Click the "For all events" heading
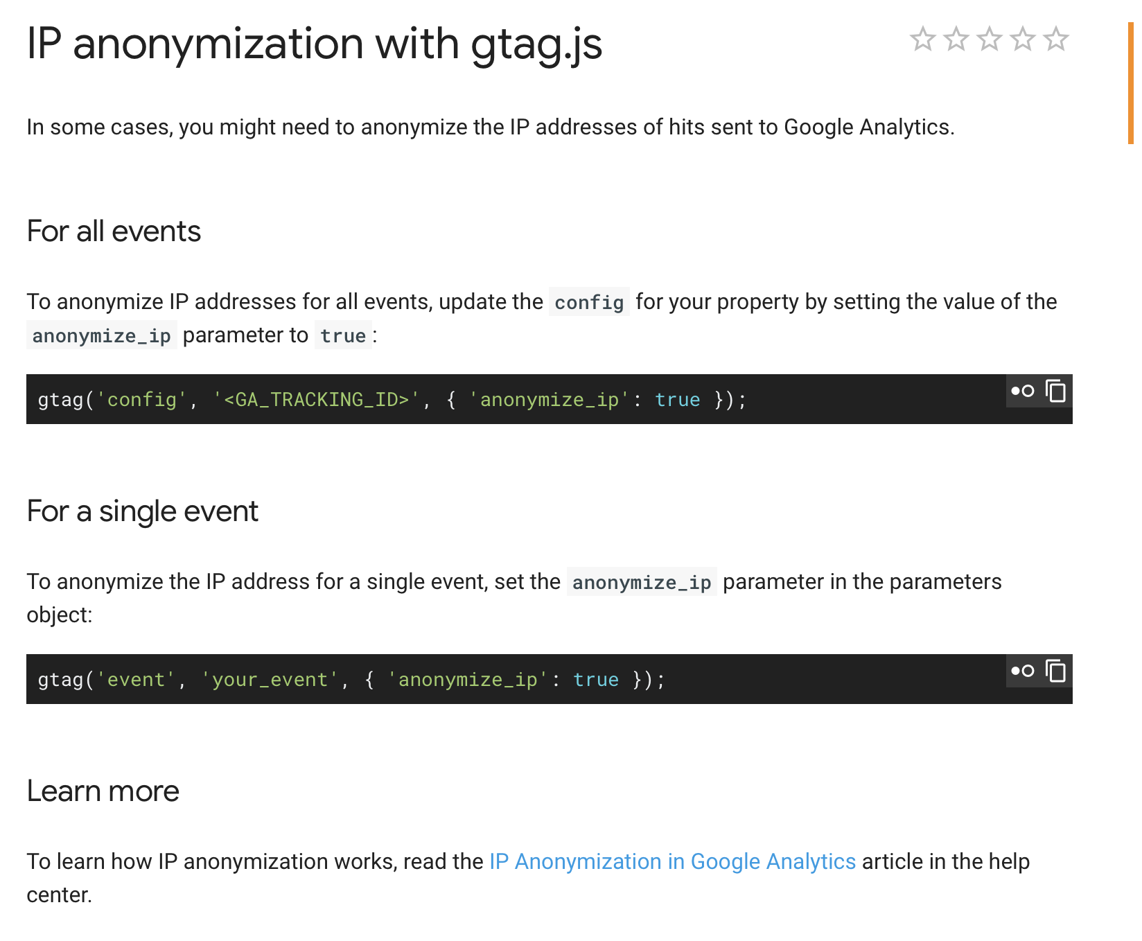 tap(114, 231)
